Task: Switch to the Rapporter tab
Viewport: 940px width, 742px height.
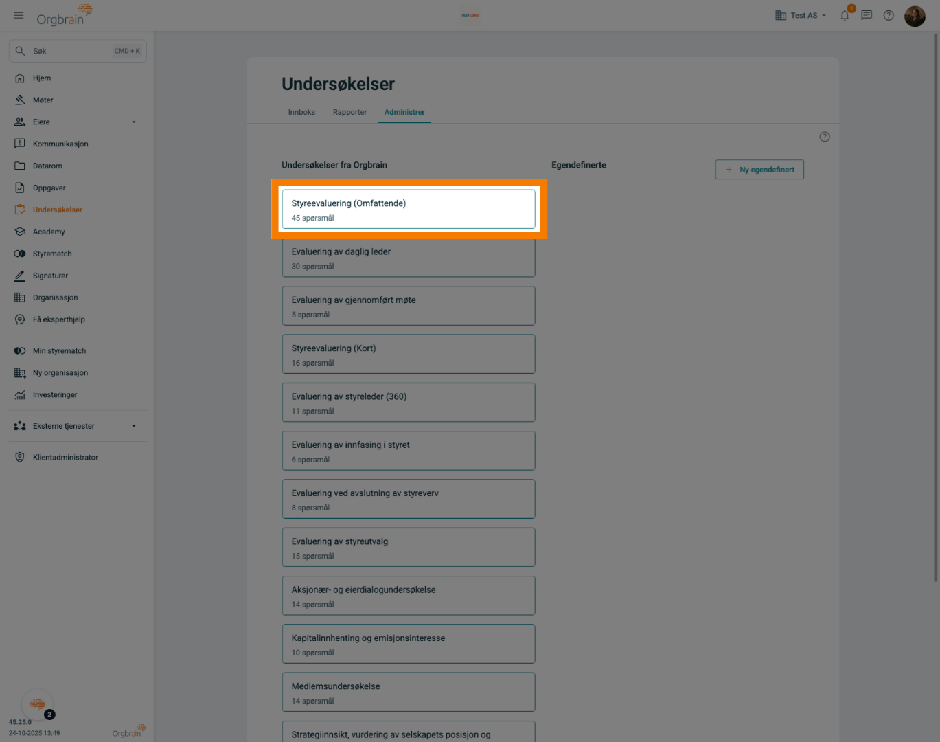Action: pyautogui.click(x=349, y=112)
